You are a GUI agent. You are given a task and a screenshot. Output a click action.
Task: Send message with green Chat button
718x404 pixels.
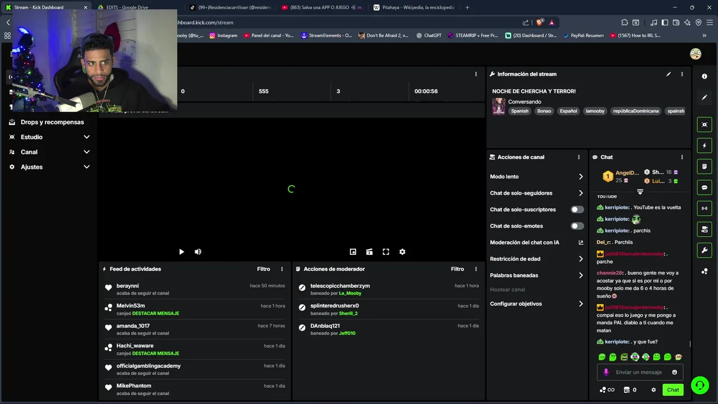pos(673,390)
